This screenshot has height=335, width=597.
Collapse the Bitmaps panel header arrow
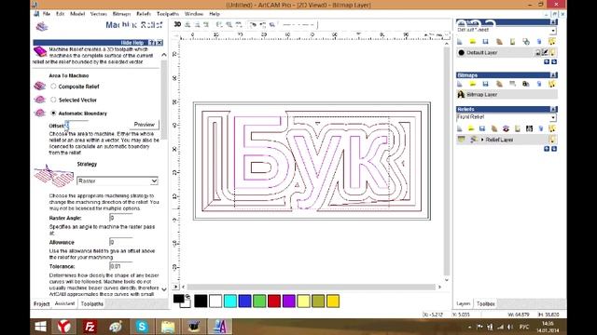coord(553,75)
